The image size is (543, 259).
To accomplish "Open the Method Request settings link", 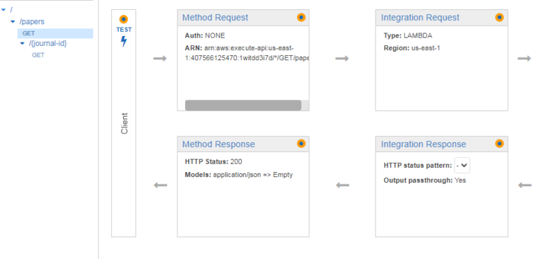I will (215, 18).
